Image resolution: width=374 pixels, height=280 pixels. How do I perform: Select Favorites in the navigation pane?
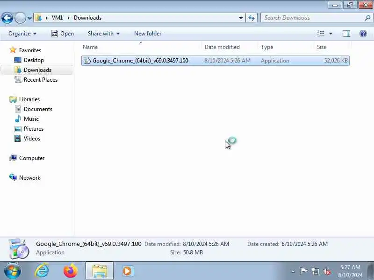pos(30,50)
